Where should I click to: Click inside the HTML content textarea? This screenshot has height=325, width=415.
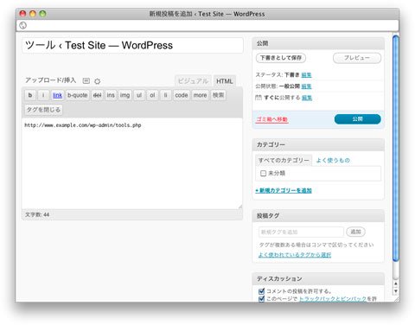[132, 163]
